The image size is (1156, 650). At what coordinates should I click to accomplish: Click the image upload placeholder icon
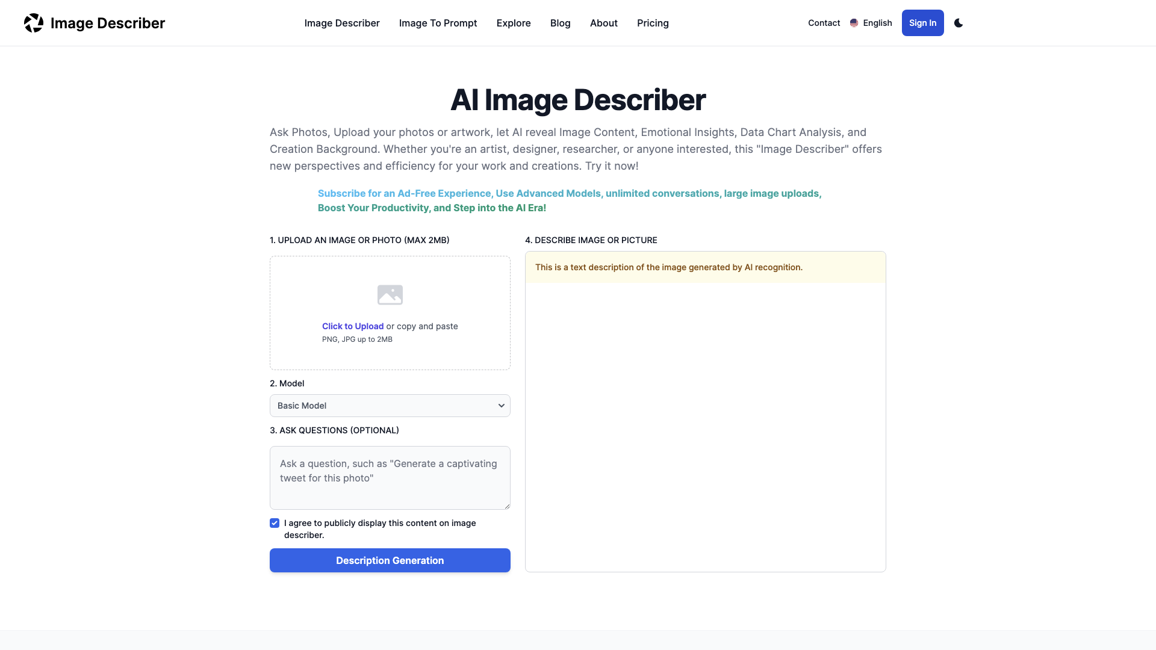click(390, 294)
